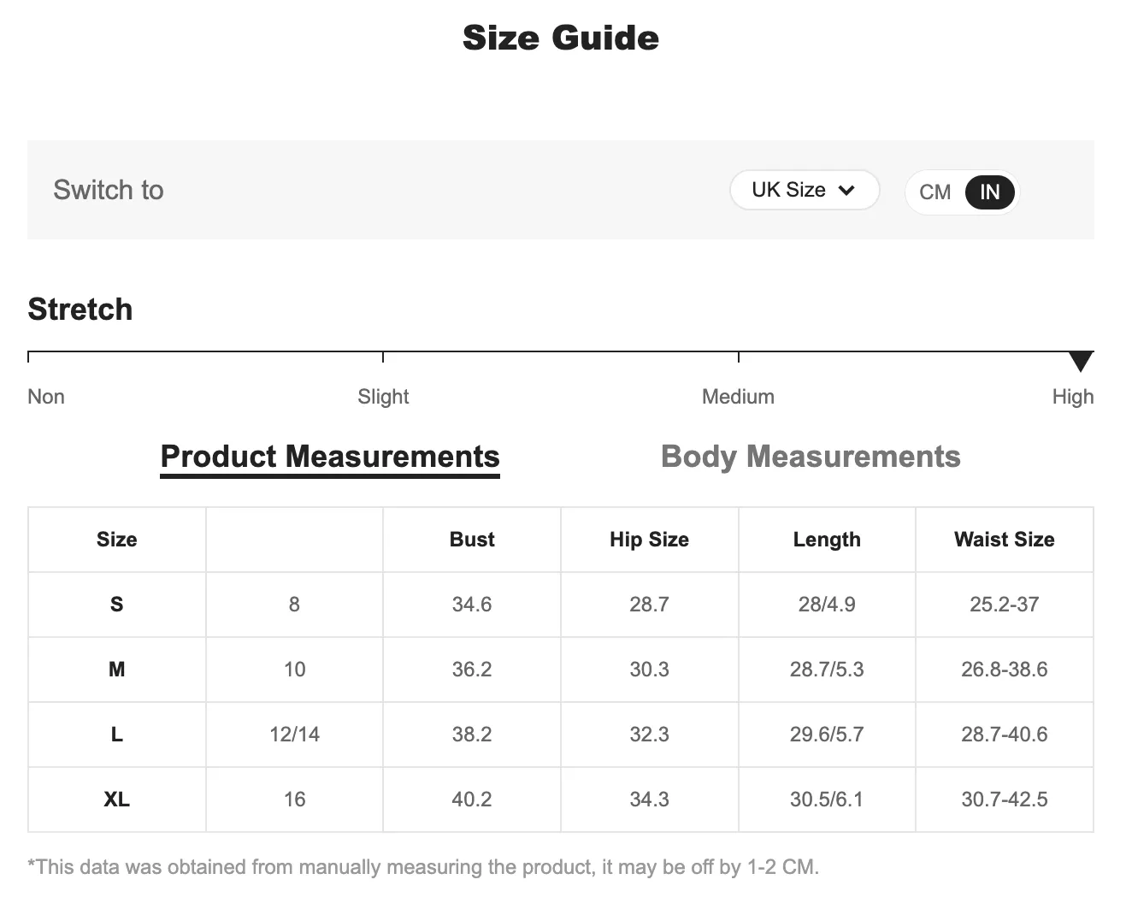Click waist value 25.2-37

[x=1005, y=605]
